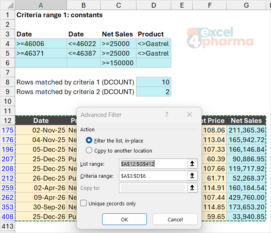
Task: Click net sales cell '33,940.85'
Action: (246, 217)
